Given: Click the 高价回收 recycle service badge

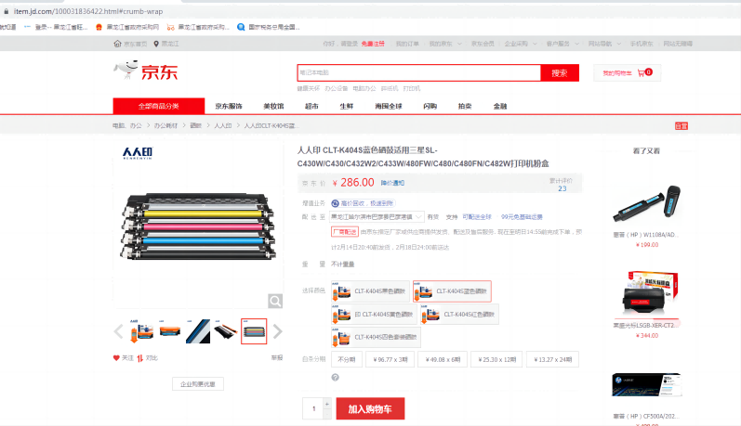Looking at the screenshot, I should tap(363, 203).
